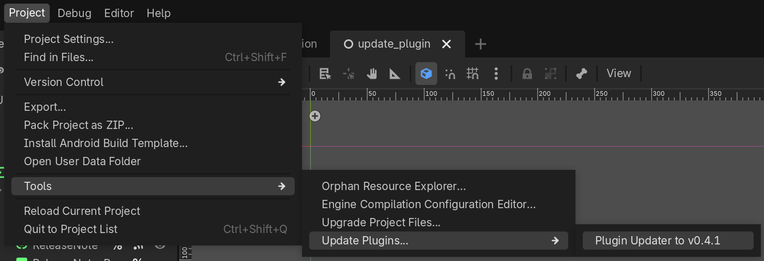Image resolution: width=764 pixels, height=261 pixels.
Task: Open skeleton bone options icon
Action: coord(582,74)
